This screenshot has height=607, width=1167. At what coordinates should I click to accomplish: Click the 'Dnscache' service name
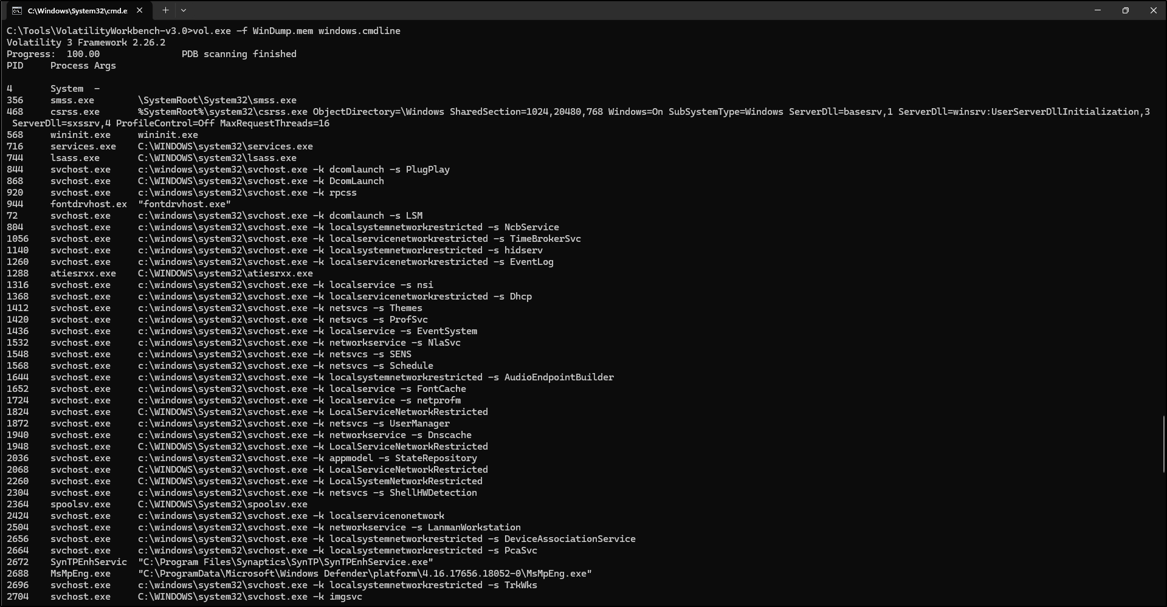pyautogui.click(x=450, y=435)
